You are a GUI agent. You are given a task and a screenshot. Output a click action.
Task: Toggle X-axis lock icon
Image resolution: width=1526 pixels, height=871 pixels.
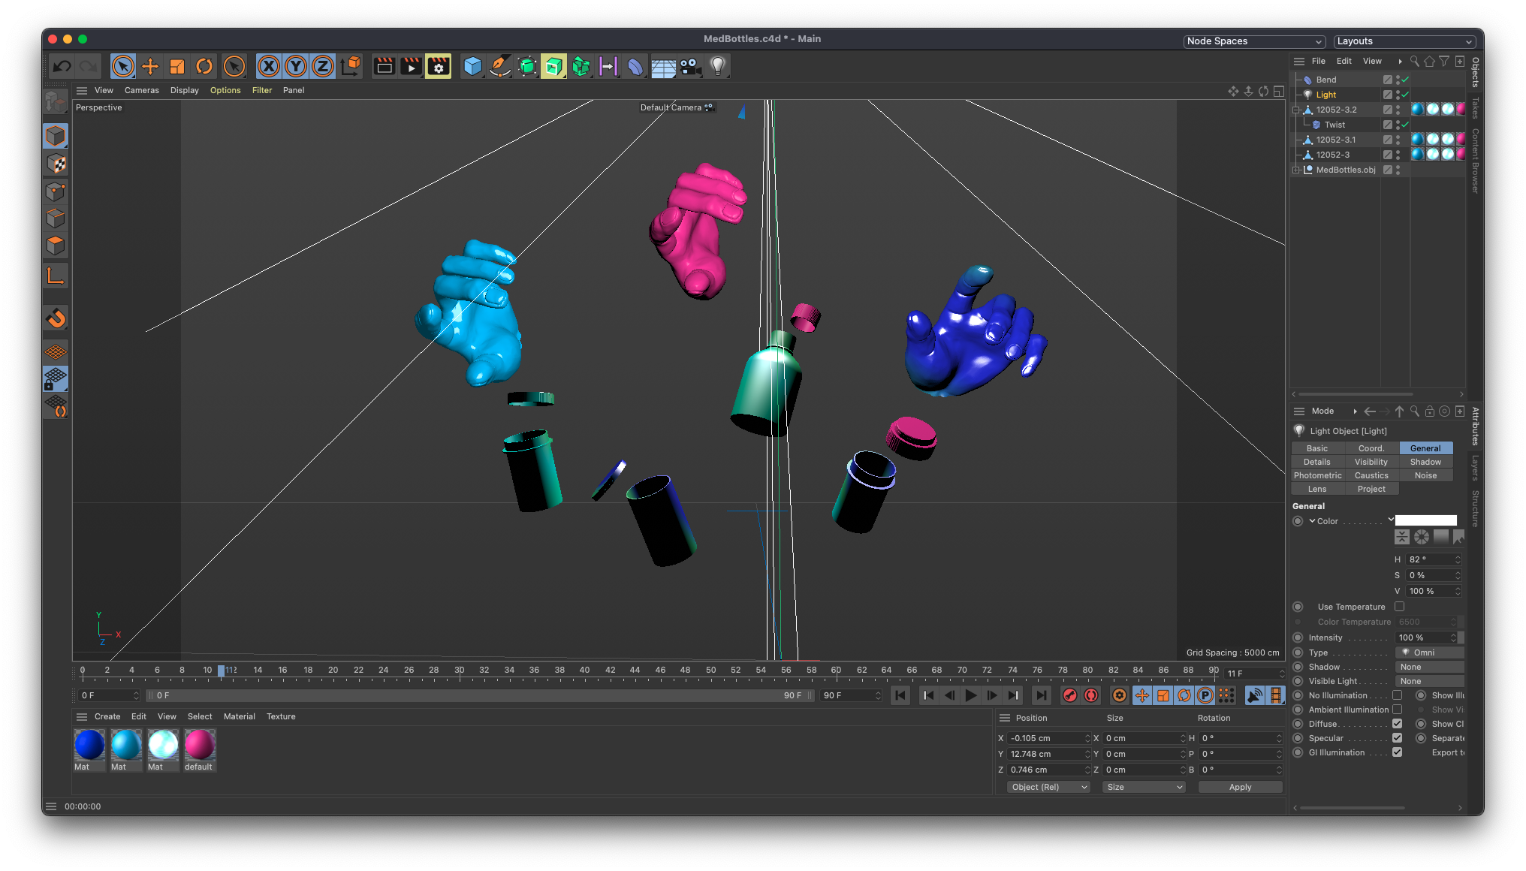pyautogui.click(x=268, y=67)
